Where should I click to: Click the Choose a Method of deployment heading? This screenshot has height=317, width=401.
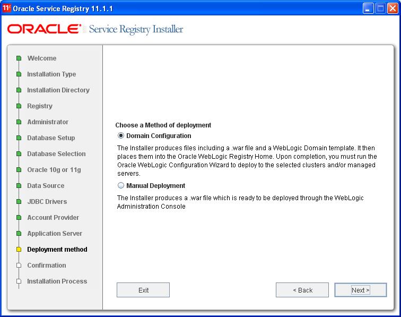[163, 125]
